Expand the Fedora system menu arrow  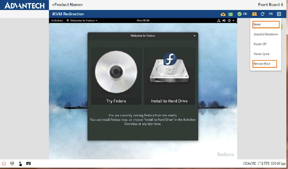click(234, 21)
